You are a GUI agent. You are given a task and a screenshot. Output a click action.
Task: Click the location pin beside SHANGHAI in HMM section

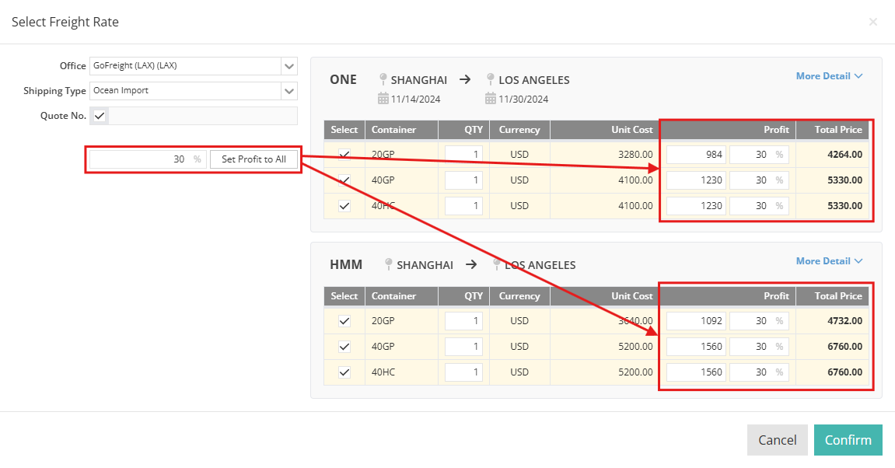388,264
